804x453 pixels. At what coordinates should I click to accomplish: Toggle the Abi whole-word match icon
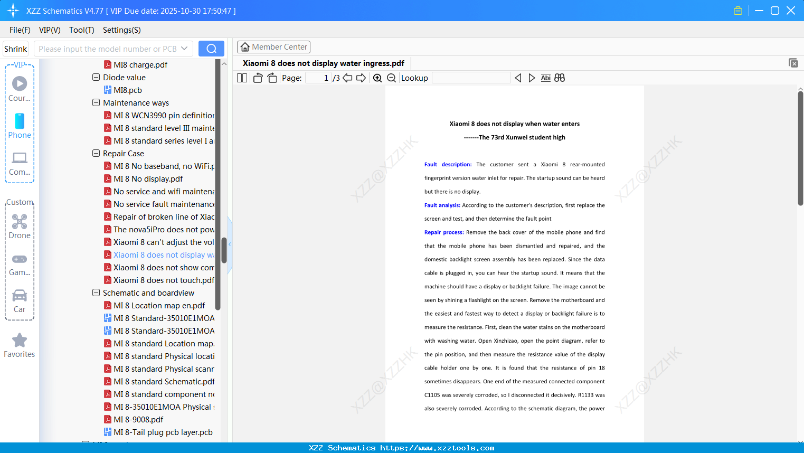click(546, 78)
